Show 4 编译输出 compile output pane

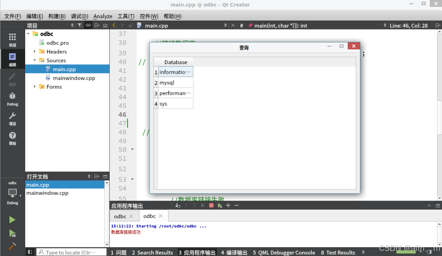pyautogui.click(x=234, y=252)
